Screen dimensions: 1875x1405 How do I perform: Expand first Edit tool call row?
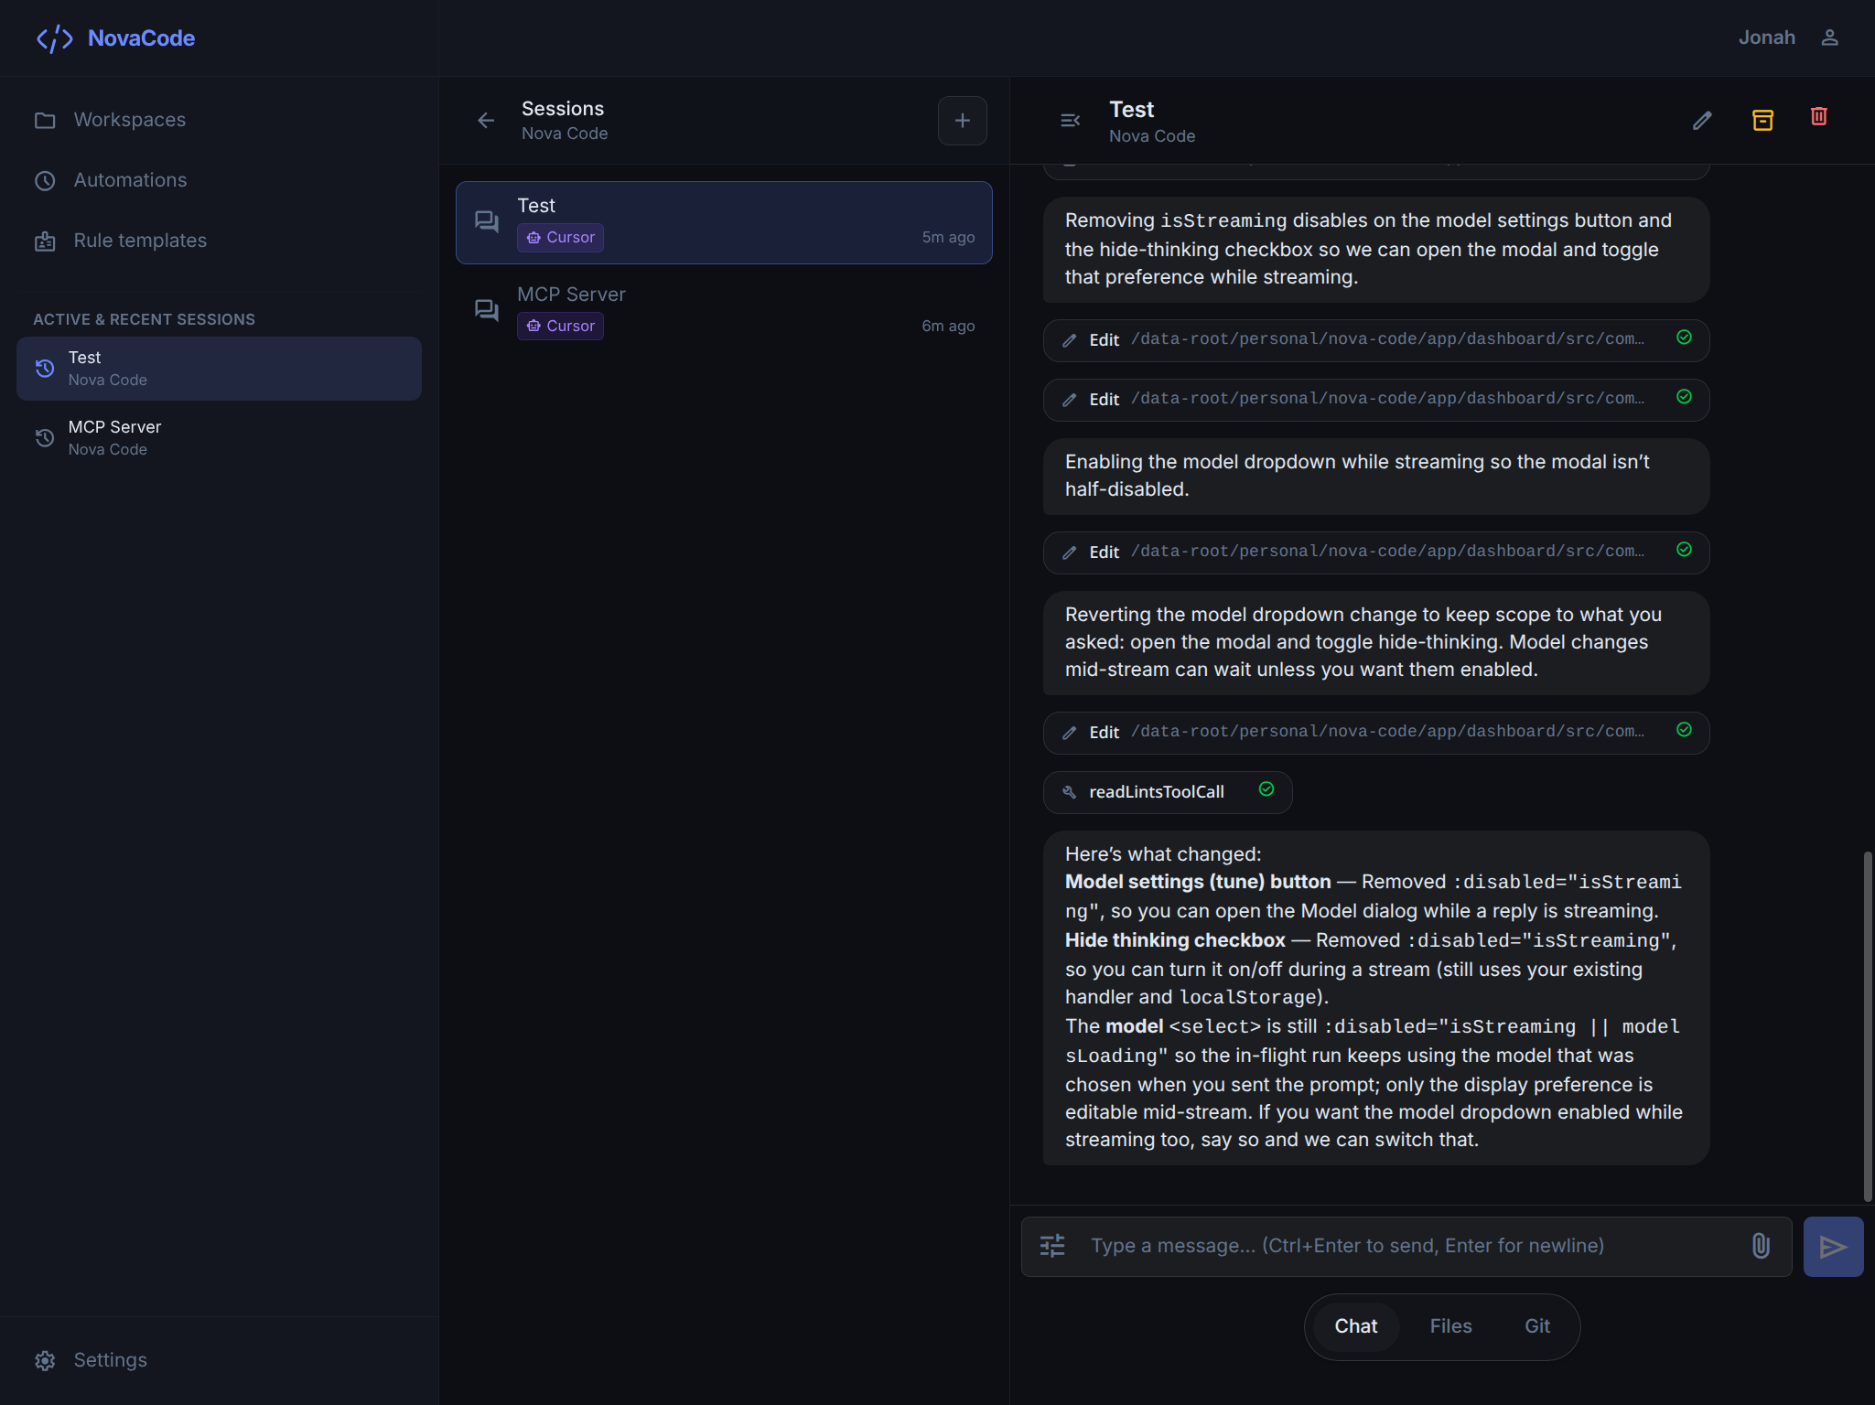(1376, 339)
